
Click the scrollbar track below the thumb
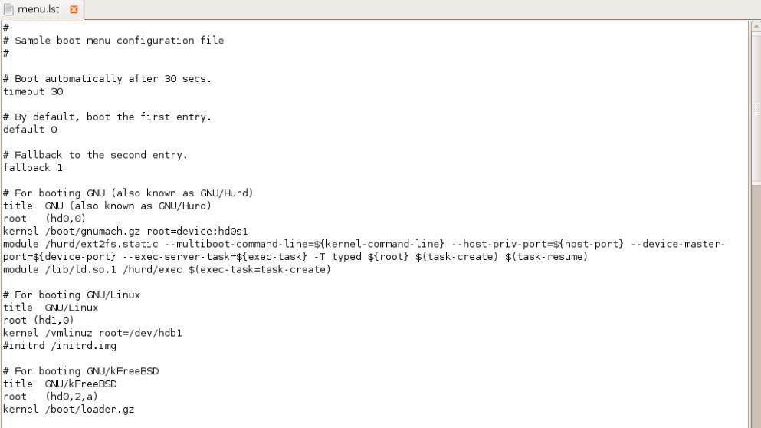click(756, 306)
